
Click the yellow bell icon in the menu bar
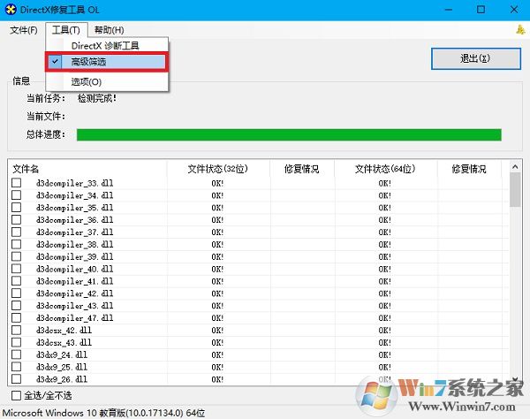coord(519,30)
